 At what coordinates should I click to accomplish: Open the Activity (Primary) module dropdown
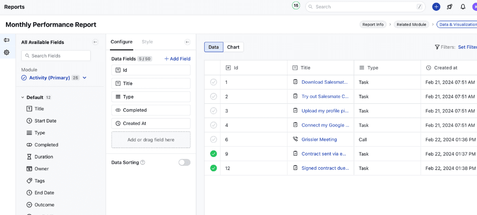click(x=54, y=78)
